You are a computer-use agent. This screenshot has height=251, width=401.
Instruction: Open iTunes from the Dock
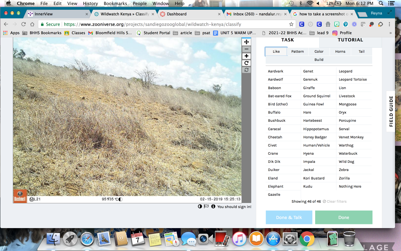(x=239, y=239)
